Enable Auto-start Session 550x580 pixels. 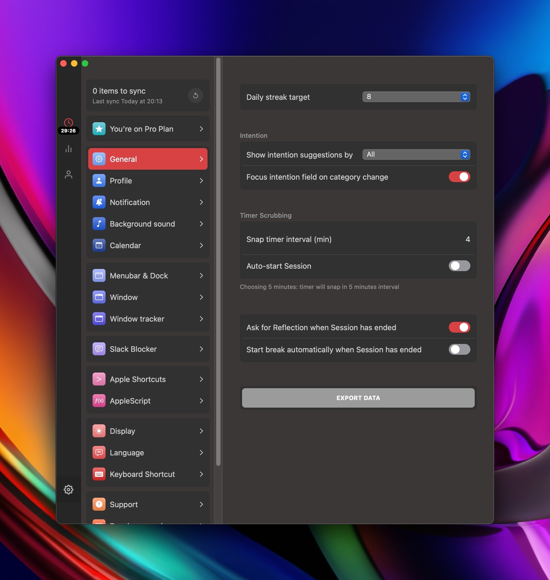point(459,266)
